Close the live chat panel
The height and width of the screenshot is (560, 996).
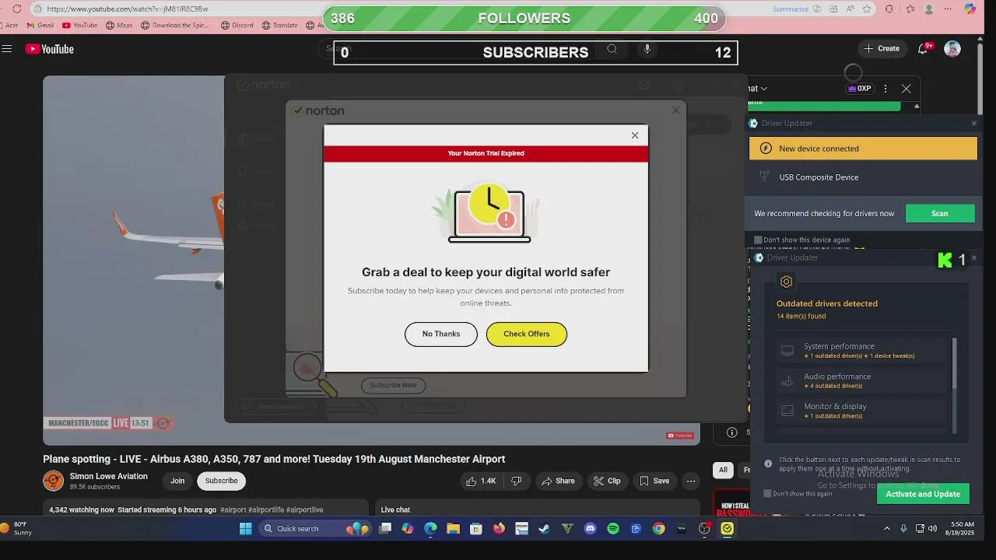[907, 89]
